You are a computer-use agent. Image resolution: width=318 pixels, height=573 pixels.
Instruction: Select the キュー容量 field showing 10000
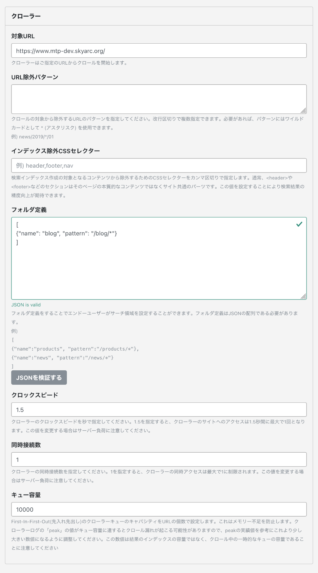[159, 509]
